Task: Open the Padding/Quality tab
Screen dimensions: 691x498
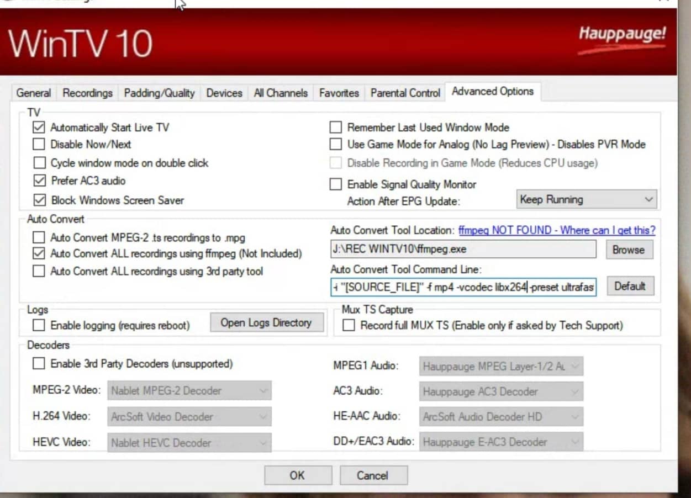Action: click(159, 93)
